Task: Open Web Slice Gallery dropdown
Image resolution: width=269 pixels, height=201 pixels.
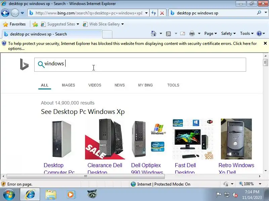Action: 103,24
